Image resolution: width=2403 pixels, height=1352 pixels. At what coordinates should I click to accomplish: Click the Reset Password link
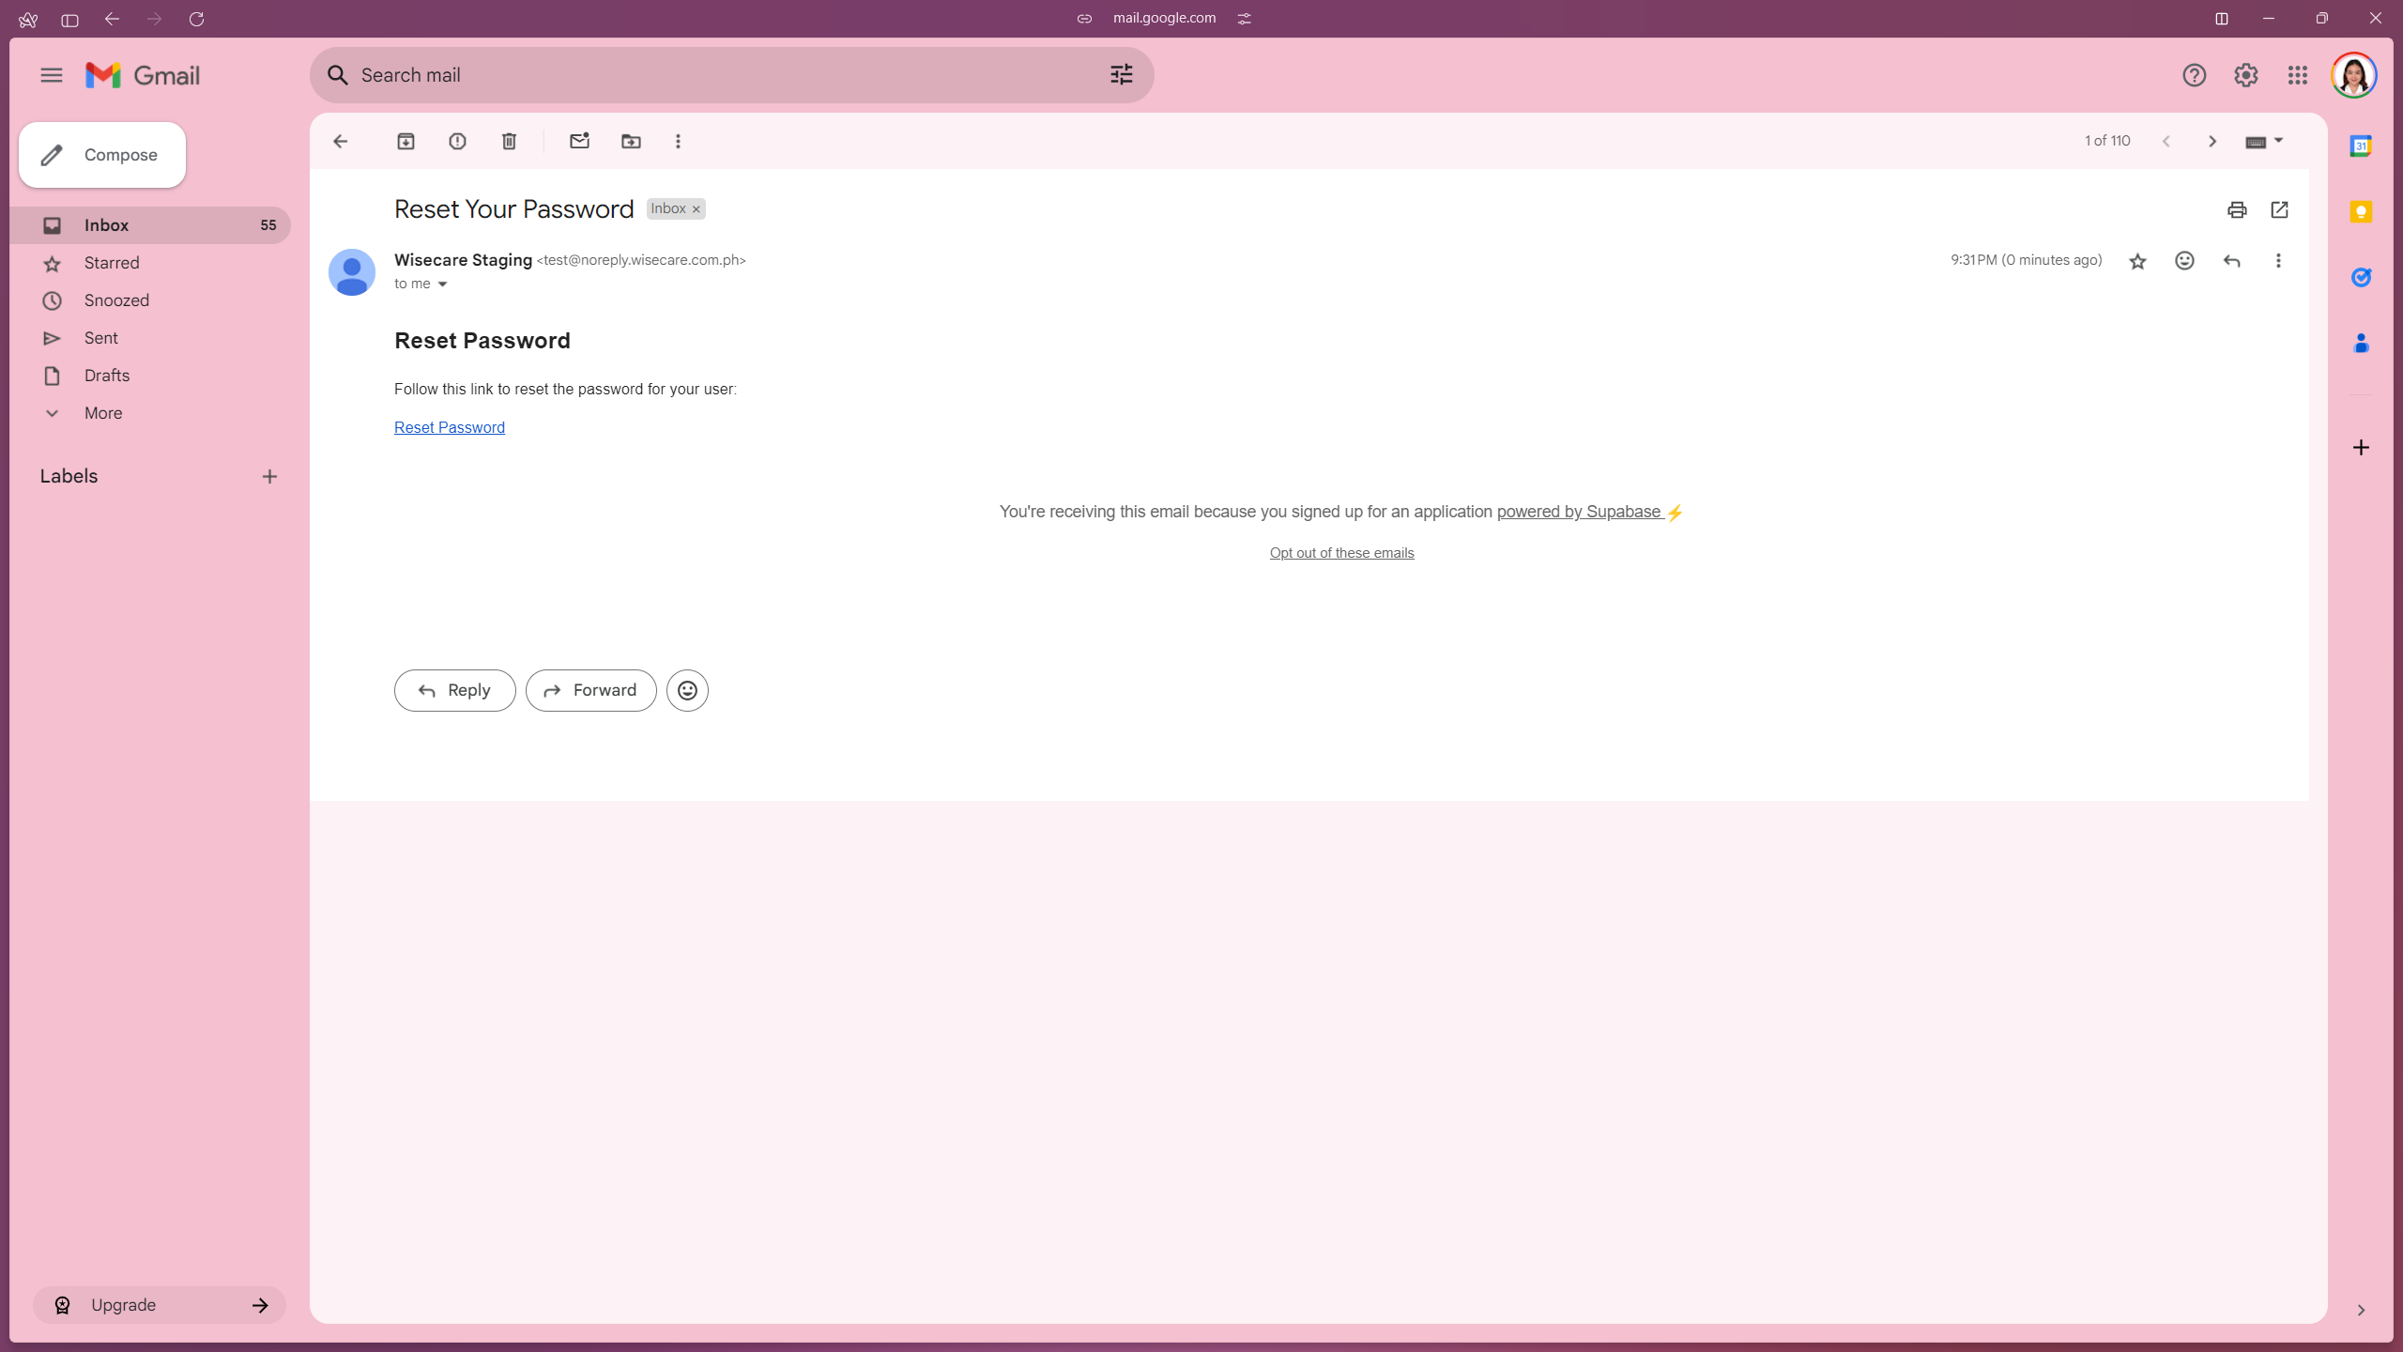click(x=449, y=427)
